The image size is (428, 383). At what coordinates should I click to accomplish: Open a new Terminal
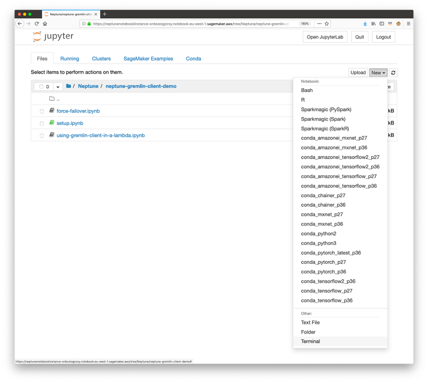pyautogui.click(x=340, y=341)
